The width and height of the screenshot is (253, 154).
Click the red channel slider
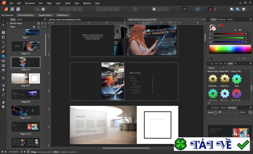[228, 34]
